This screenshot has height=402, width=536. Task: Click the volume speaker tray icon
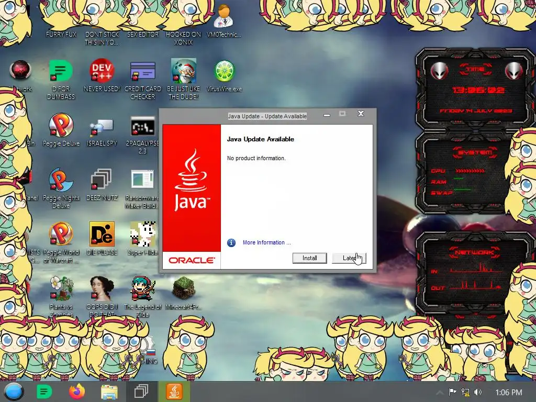478,392
